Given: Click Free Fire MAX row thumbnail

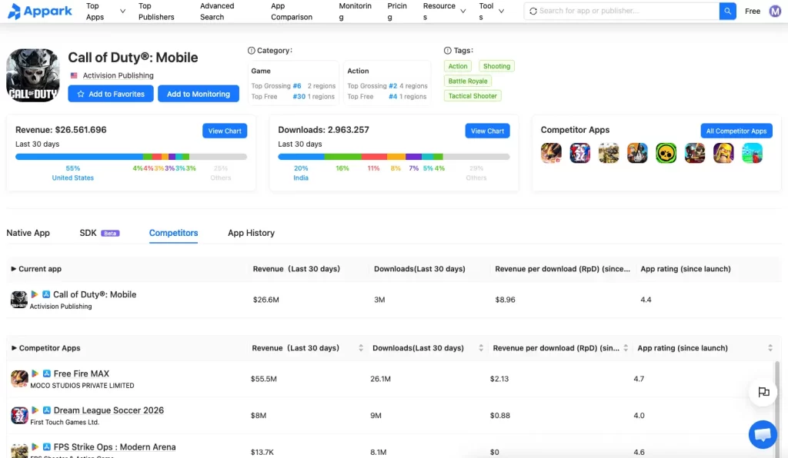Looking at the screenshot, I should [19, 379].
